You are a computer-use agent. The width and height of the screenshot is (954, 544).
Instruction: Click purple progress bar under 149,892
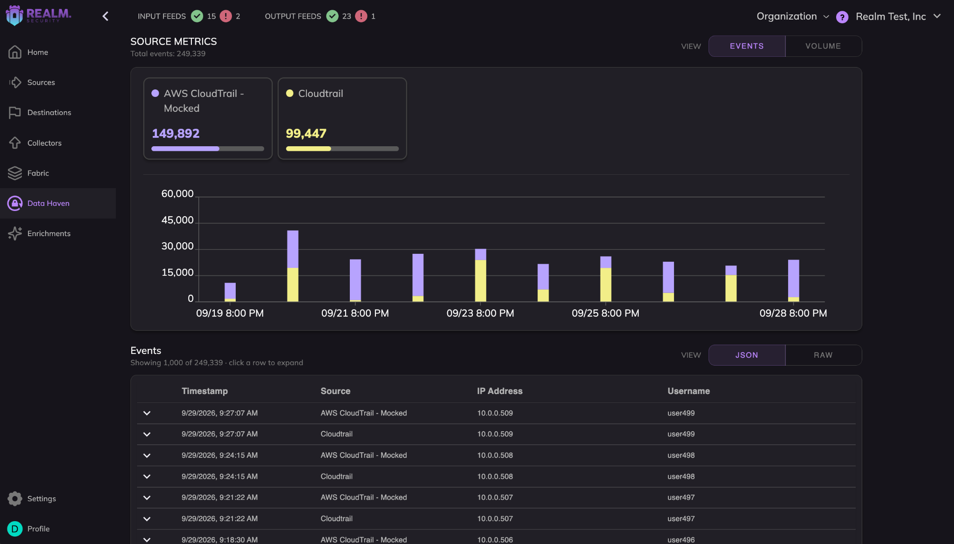pos(208,149)
